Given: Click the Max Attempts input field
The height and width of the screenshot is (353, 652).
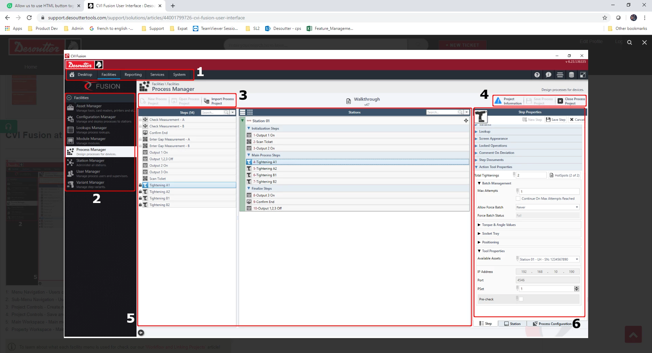Looking at the screenshot, I should pos(549,191).
